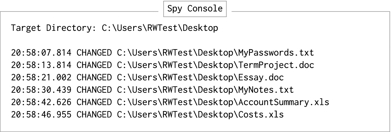Click CHANGED in the TermProject.doc row
The height and width of the screenshot is (132, 391).
(94, 65)
